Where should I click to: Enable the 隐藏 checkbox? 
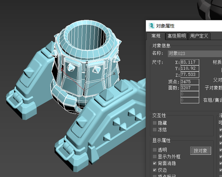tap(155, 123)
